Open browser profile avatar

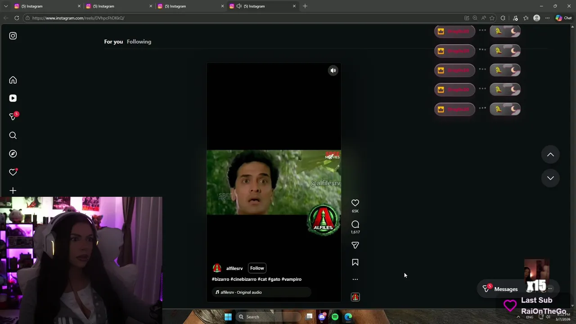536,18
